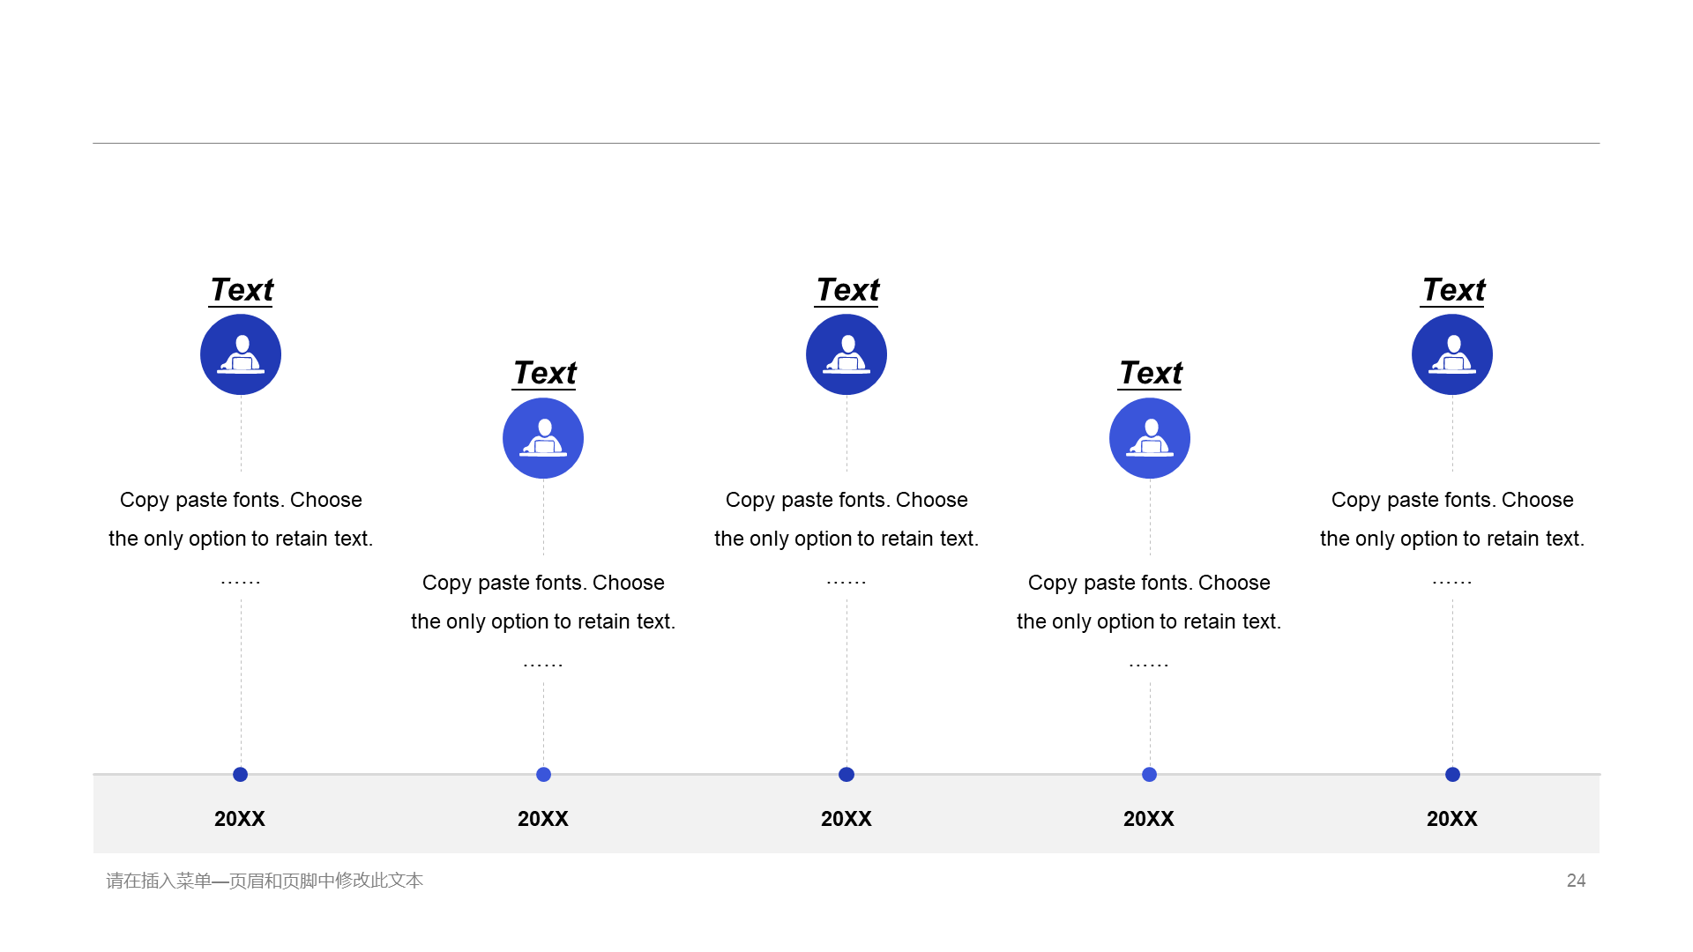This screenshot has width=1693, height=952.
Task: Click the first underlined Text heading
Action: tap(241, 290)
